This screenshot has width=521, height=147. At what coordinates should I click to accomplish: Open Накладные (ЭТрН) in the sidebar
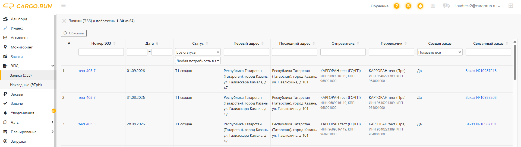coord(26,85)
